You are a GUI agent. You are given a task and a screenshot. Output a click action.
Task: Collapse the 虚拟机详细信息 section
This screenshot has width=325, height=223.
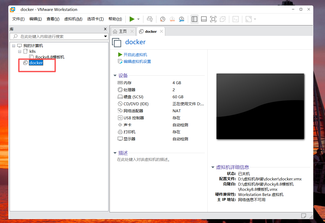[213, 167]
